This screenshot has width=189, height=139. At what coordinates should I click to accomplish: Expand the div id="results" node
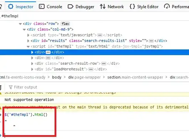tap(28, 41)
